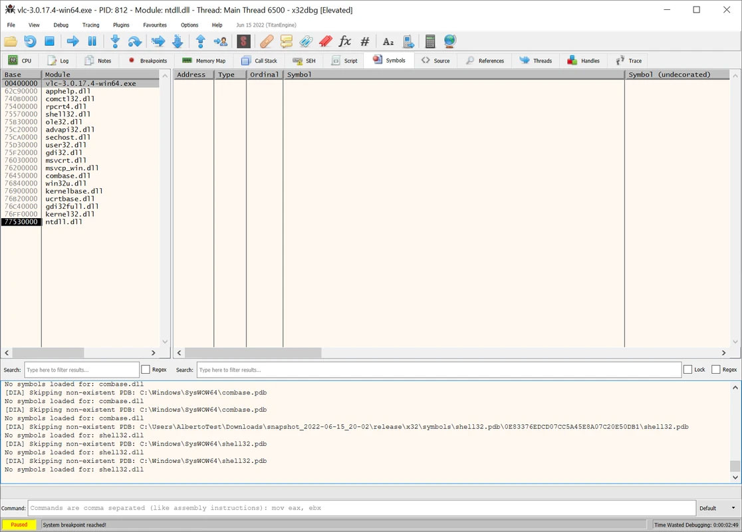Switch to the Script tab
Viewport: 742px width, 532px height.
coord(344,61)
